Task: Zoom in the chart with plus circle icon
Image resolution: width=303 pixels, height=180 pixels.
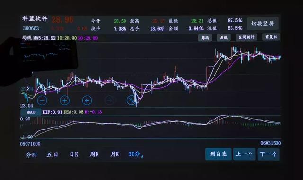Action: [64, 100]
